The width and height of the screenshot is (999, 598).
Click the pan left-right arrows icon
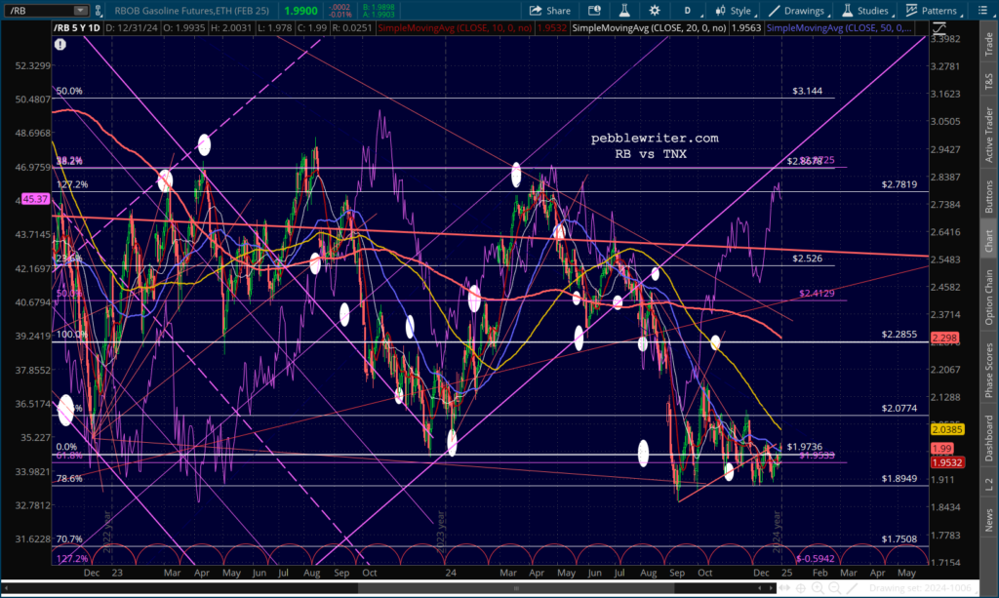click(x=783, y=588)
